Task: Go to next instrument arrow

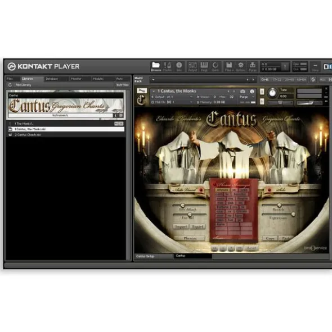Action: coord(234,91)
